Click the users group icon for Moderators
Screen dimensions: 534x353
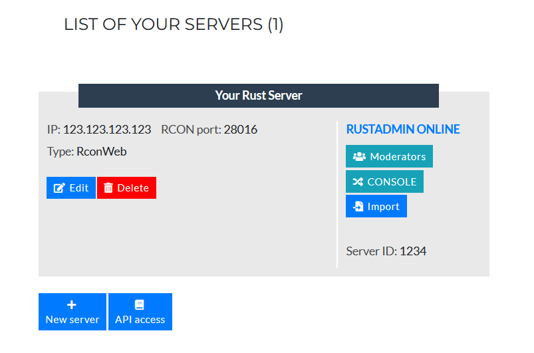pos(359,157)
